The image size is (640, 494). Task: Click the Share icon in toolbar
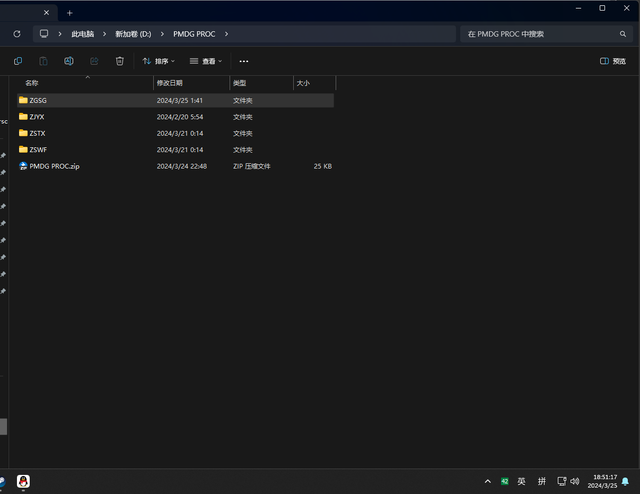94,61
